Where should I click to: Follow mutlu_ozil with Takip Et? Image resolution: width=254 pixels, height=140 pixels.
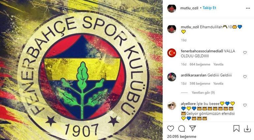tap(209, 8)
